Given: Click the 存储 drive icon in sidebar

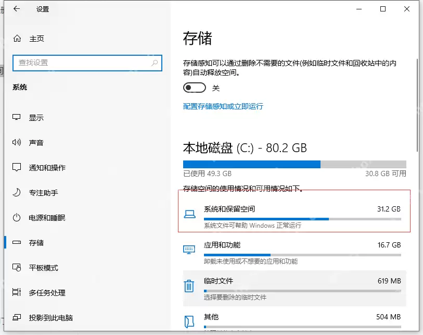Looking at the screenshot, I should (16, 243).
